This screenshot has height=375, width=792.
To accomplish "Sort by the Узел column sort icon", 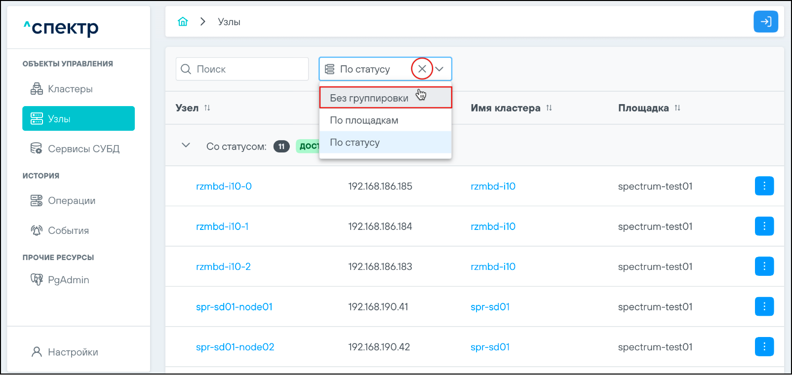I will tap(207, 108).
